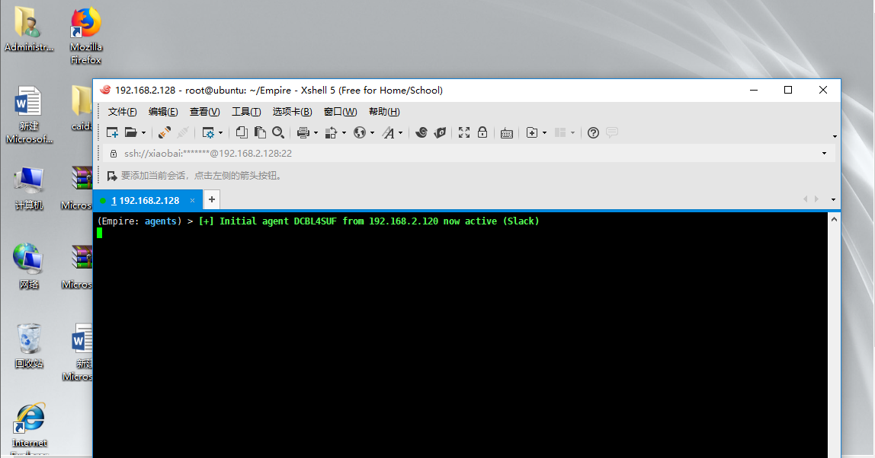The height and width of the screenshot is (458, 875).
Task: Click the Help question mark icon
Action: point(593,132)
